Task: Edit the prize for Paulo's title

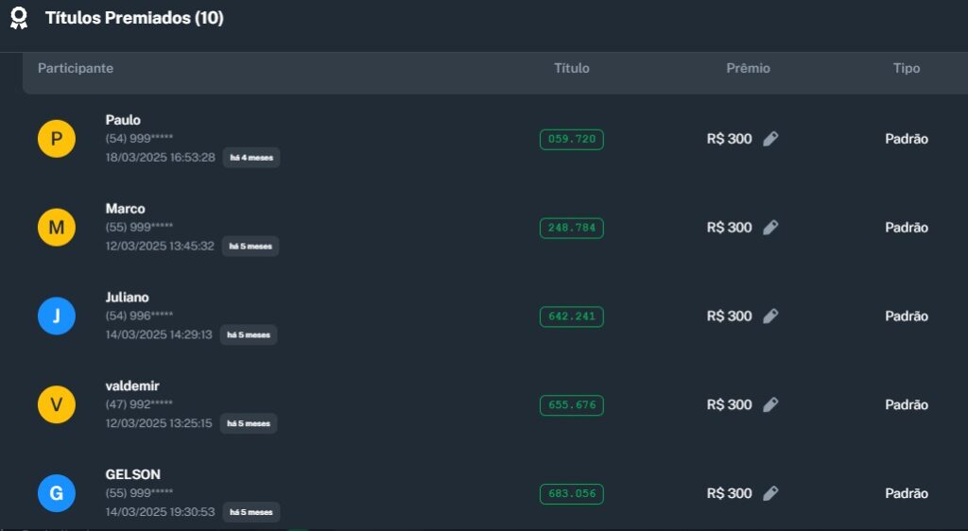Action: coord(770,139)
